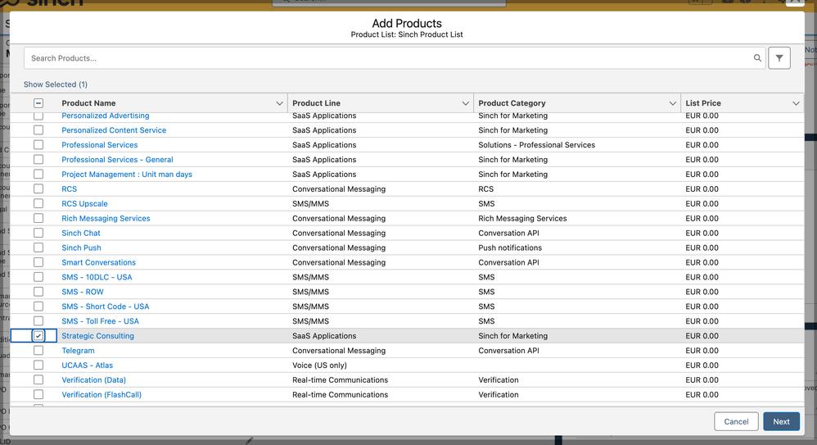
Task: Check the Personalized Content Service row
Action: 38,130
